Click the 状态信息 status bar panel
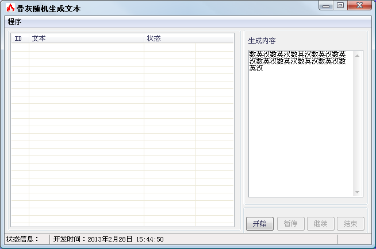Screen dimensions: 376x249 pos(27,239)
